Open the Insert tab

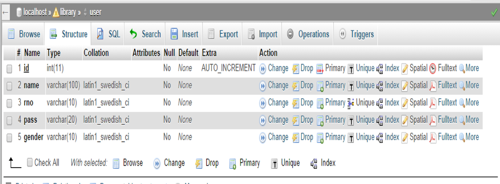[184, 34]
